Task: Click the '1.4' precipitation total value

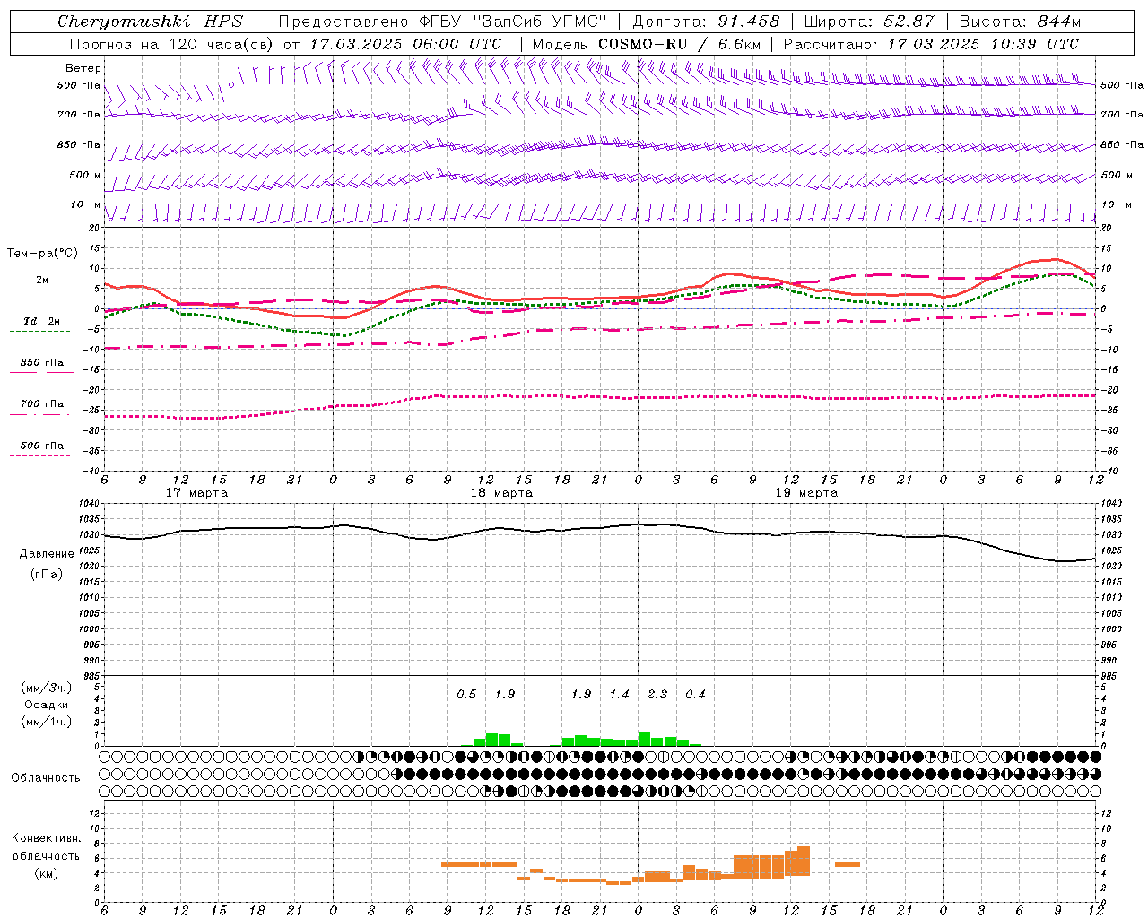Action: point(619,694)
